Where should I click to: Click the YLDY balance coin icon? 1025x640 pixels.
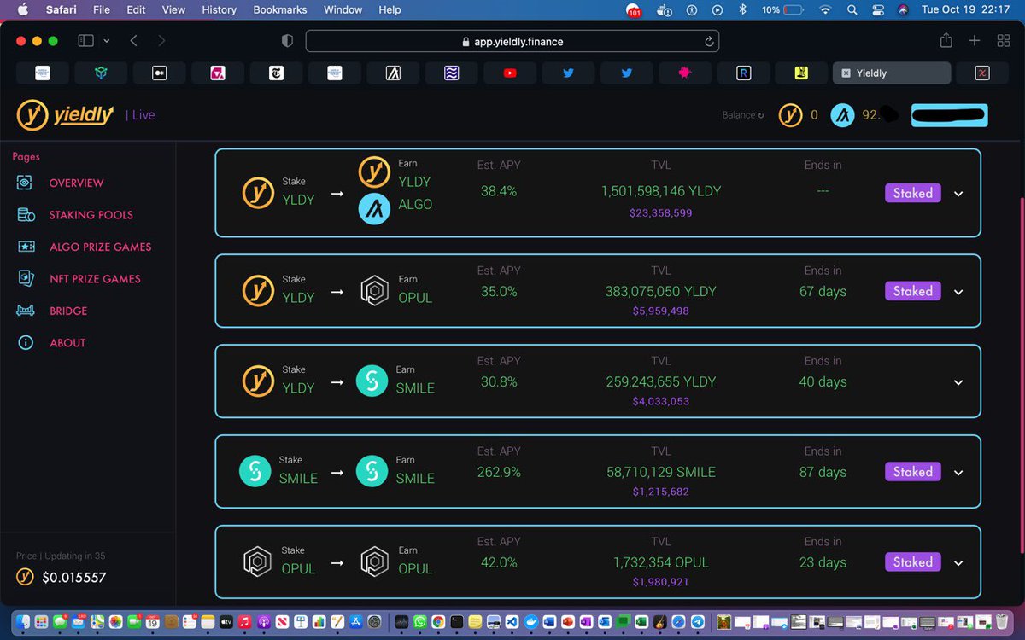click(x=790, y=115)
